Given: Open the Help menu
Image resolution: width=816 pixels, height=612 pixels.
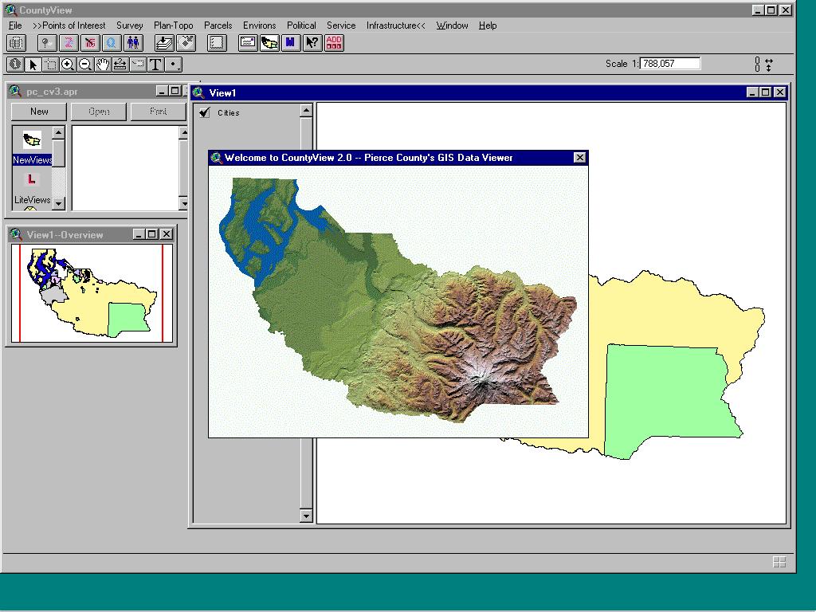Looking at the screenshot, I should click(488, 25).
